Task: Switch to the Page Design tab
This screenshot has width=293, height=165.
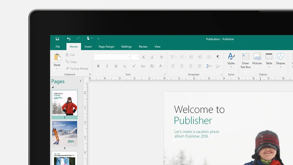Action: click(x=106, y=47)
